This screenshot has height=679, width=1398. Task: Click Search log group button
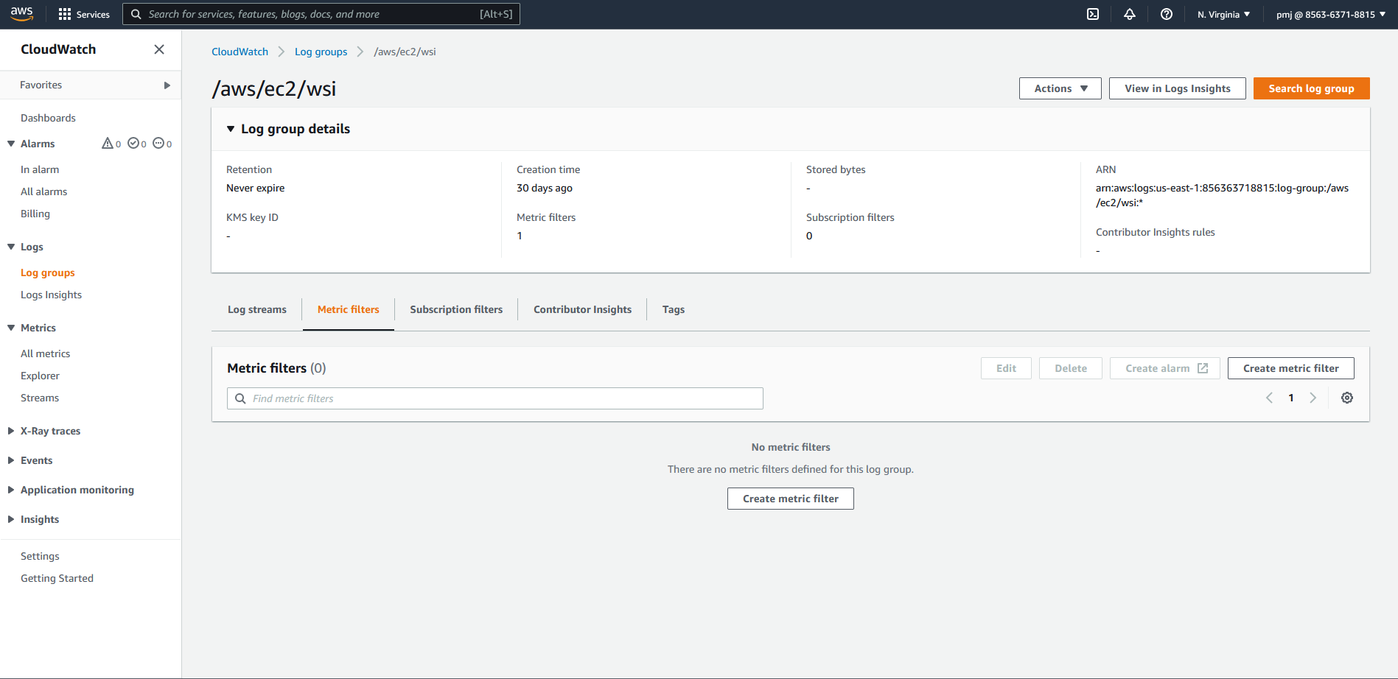click(1312, 88)
